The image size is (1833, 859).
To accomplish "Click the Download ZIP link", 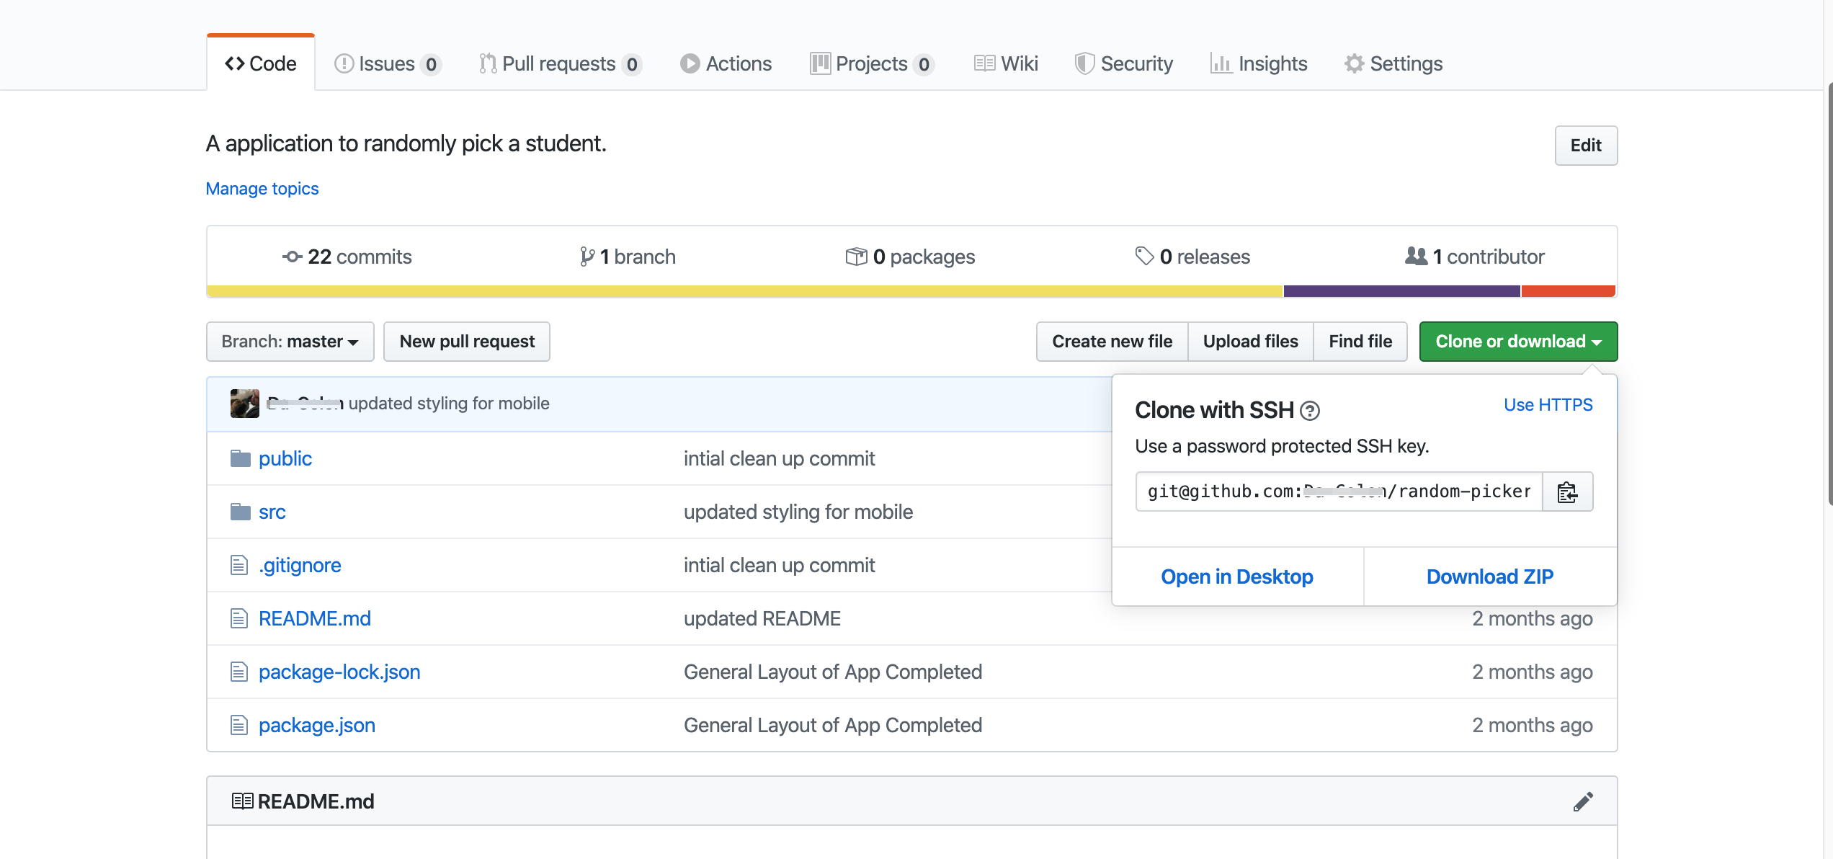I will click(1490, 576).
